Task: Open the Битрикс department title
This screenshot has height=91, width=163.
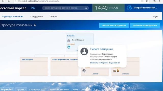Action: click(x=71, y=36)
